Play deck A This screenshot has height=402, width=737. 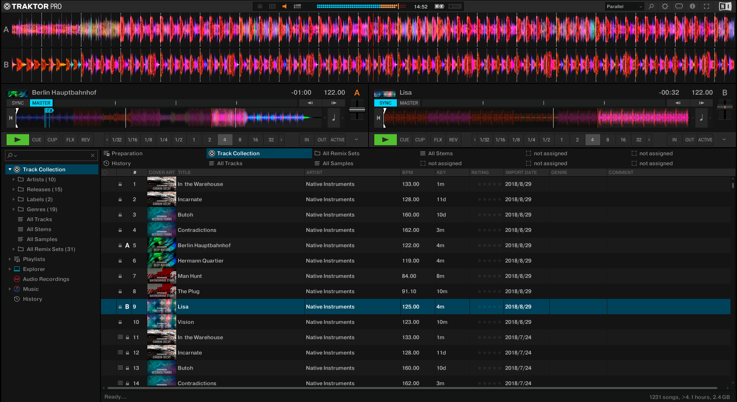coord(18,140)
